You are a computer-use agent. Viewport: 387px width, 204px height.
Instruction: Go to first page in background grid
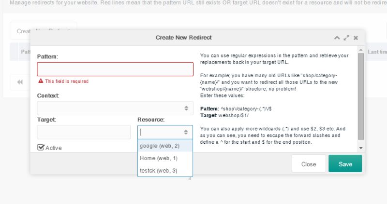click(x=20, y=82)
